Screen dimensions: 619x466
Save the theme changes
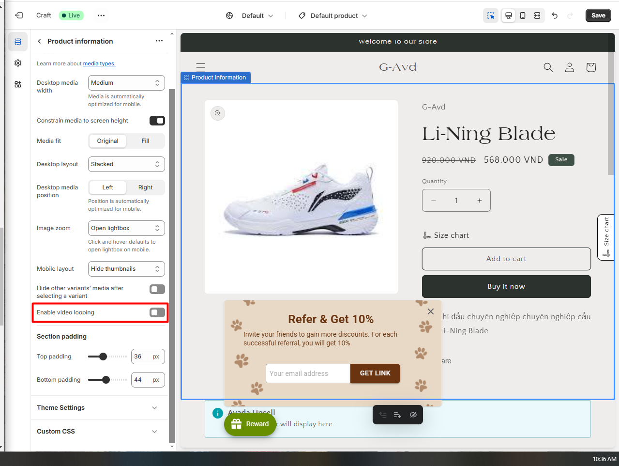(x=598, y=16)
